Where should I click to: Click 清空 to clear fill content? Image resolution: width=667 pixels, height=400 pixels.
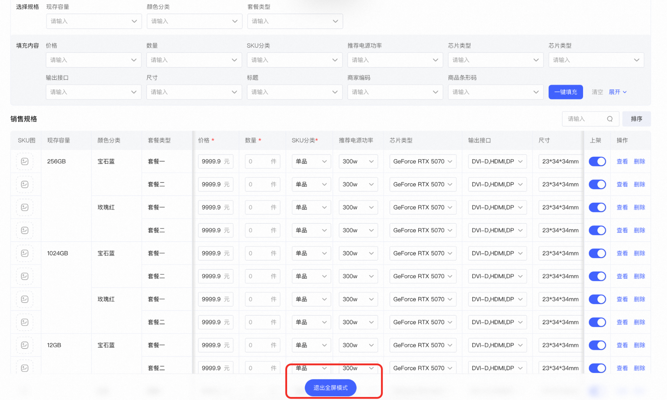click(597, 92)
